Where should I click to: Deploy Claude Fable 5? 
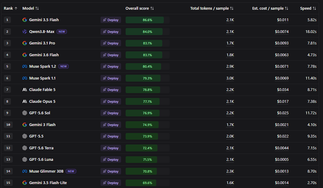(x=111, y=90)
